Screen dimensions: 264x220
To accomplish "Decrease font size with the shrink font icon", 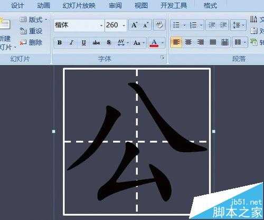I will tap(146, 25).
